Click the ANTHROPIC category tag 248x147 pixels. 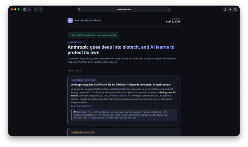coord(78,80)
